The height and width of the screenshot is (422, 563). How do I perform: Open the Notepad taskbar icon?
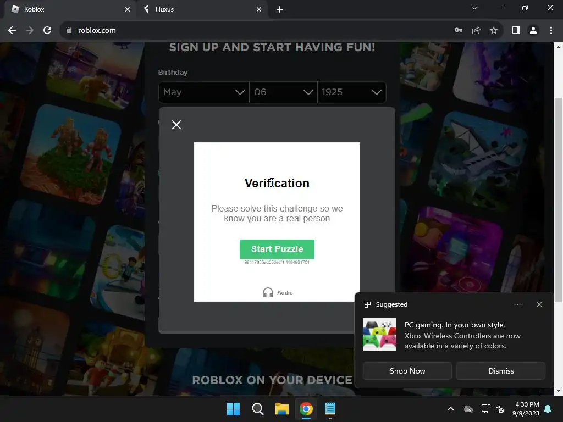click(330, 409)
